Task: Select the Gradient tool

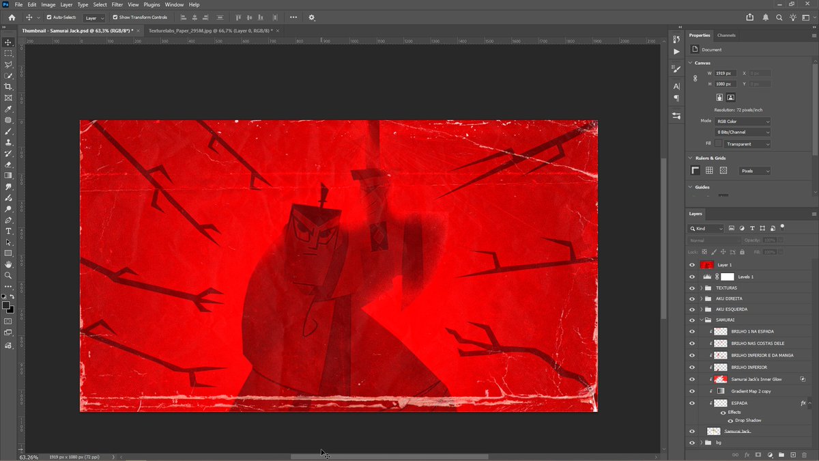Action: click(x=8, y=176)
